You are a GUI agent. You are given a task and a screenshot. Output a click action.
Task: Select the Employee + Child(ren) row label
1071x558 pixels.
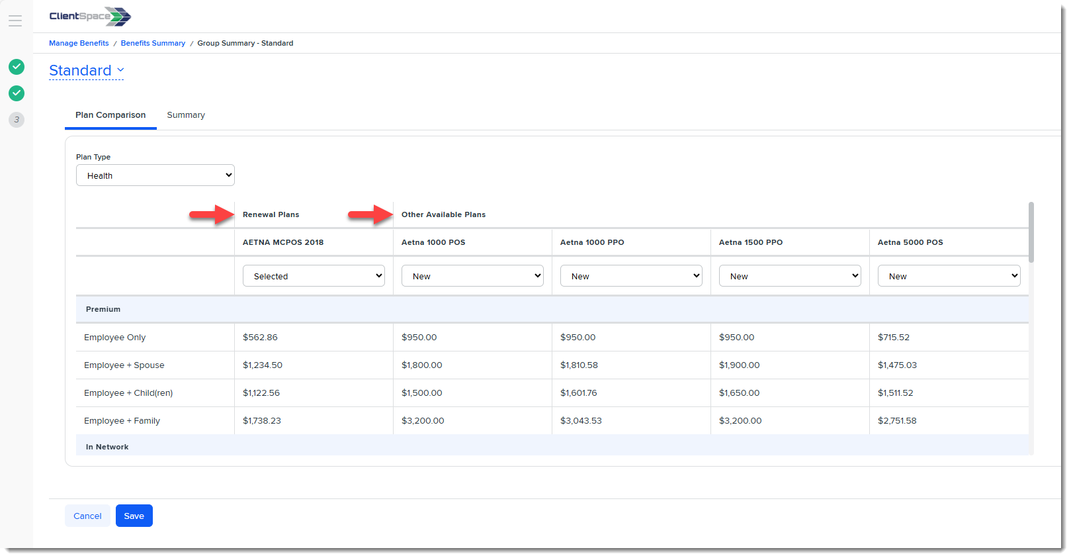coord(128,393)
